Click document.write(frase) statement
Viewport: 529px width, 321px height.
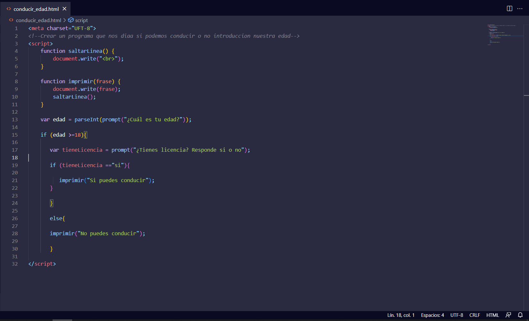point(87,89)
